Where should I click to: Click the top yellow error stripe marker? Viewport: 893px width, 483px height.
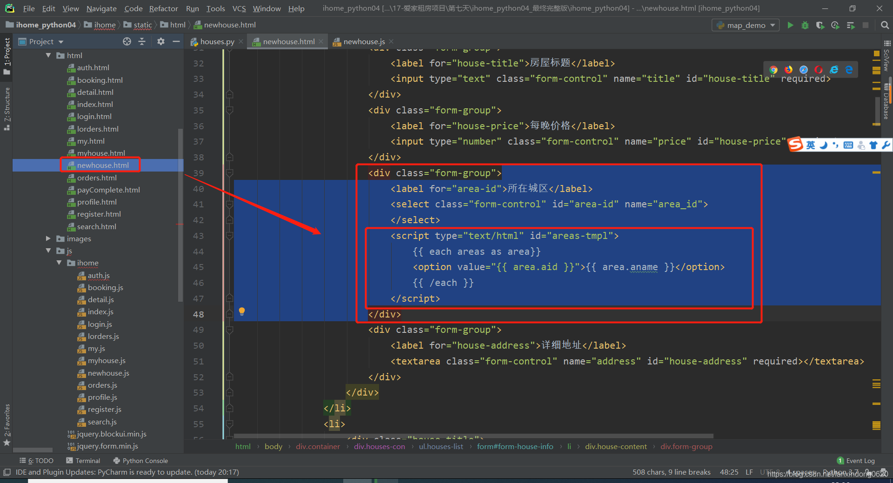point(877,54)
